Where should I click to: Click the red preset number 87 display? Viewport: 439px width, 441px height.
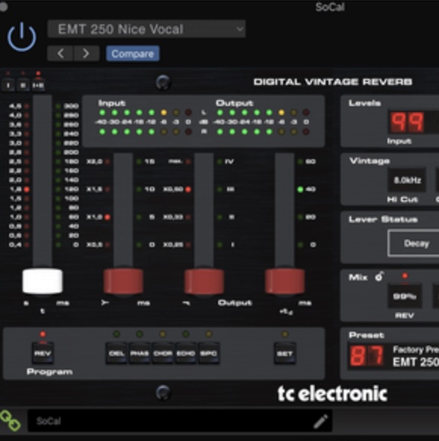click(x=366, y=356)
